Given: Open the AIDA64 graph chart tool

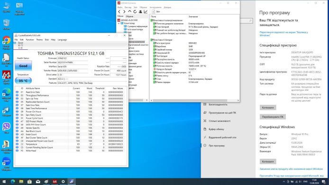Looking at the screenshot, I should (146, 12).
